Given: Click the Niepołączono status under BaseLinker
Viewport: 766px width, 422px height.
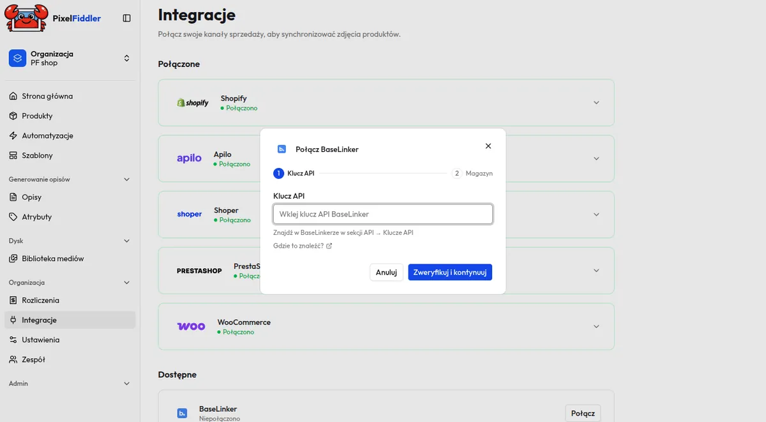Looking at the screenshot, I should 220,419.
